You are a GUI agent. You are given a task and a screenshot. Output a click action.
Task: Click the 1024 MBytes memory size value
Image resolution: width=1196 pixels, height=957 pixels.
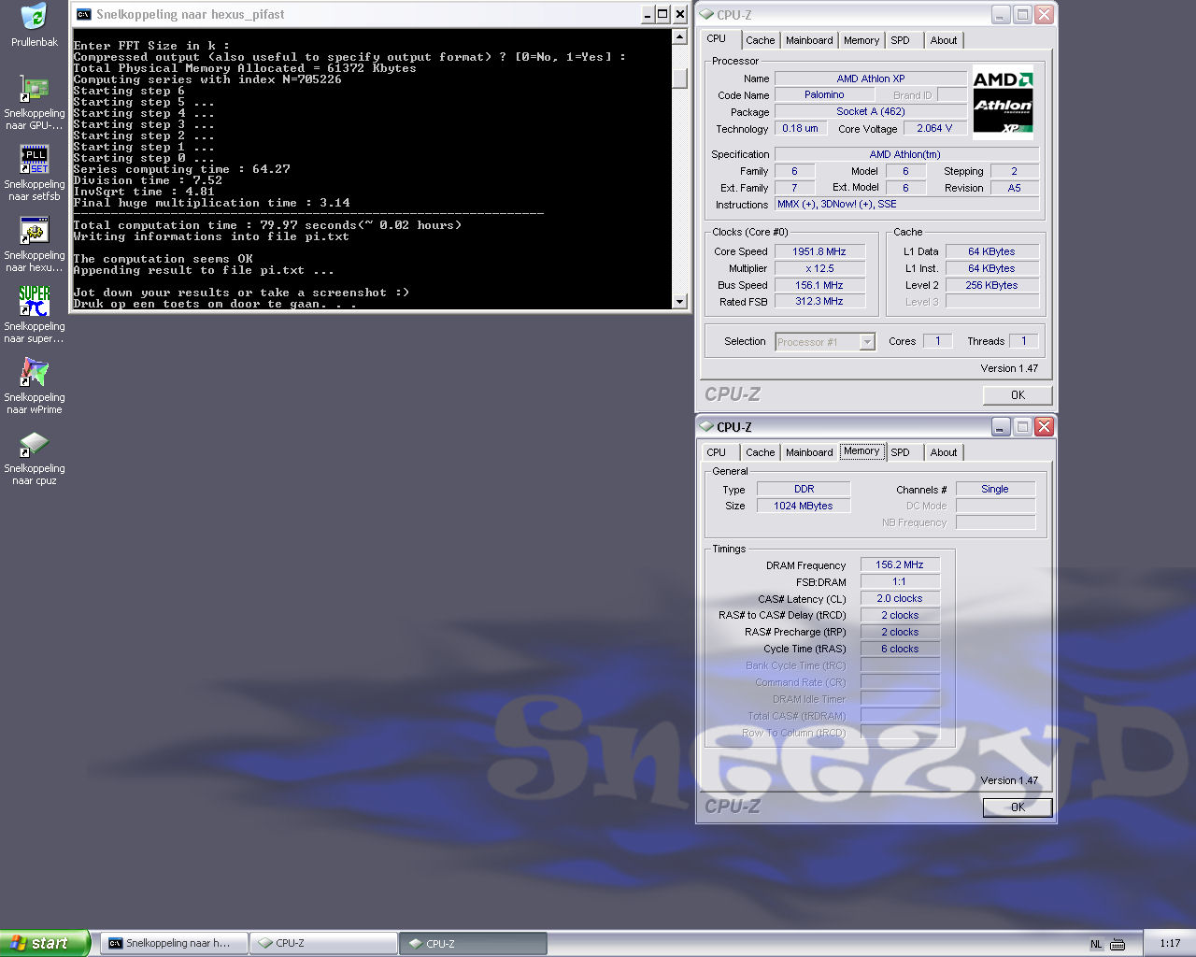coord(804,506)
